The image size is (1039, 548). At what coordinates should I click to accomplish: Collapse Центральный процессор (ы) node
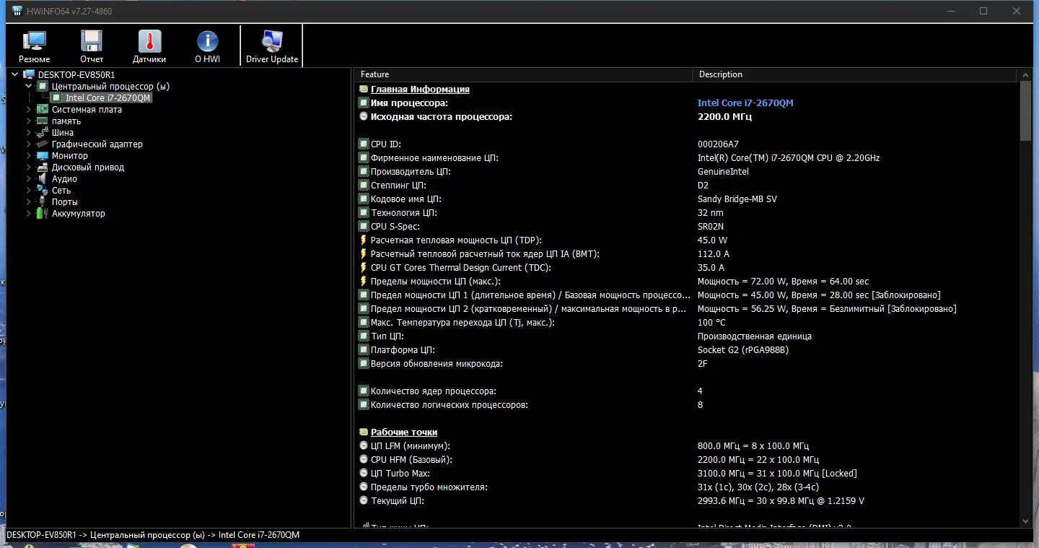[29, 87]
